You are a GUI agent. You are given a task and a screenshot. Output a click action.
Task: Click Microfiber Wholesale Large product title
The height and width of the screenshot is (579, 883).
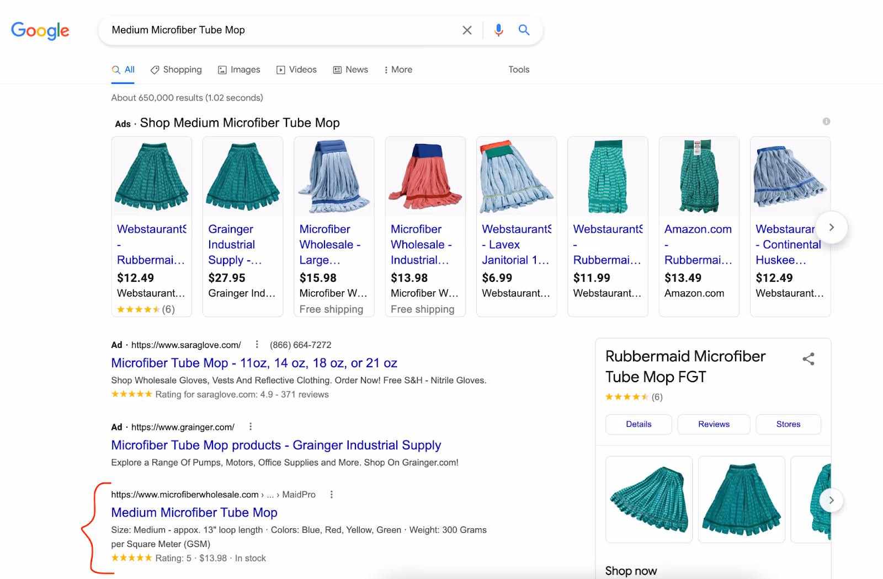tap(330, 244)
